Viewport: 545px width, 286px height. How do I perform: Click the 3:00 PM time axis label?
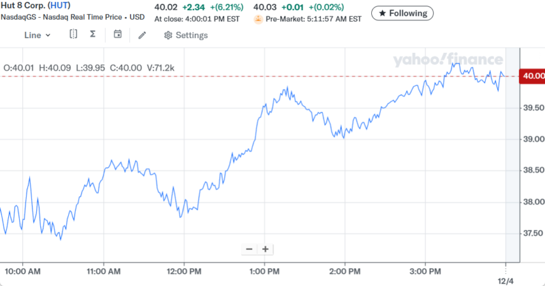coord(425,271)
